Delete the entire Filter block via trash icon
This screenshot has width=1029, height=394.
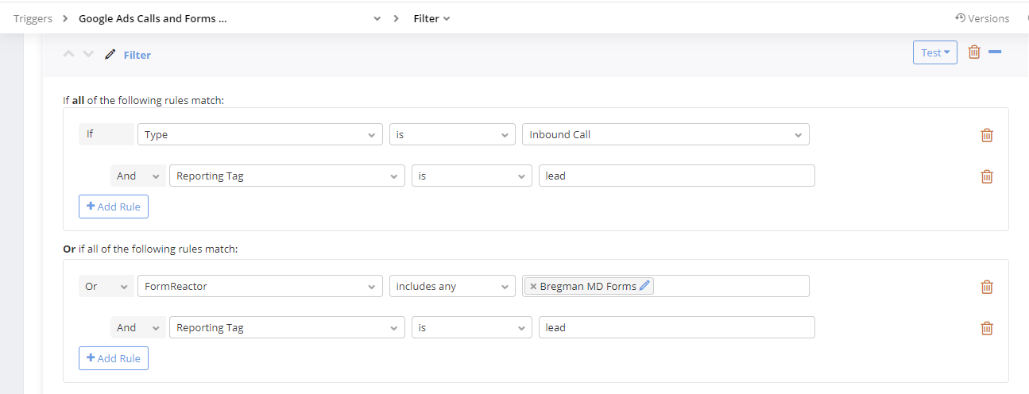(x=974, y=52)
